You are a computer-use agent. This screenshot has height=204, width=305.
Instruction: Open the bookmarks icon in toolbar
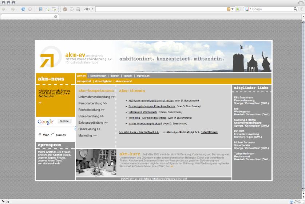tap(40, 9)
